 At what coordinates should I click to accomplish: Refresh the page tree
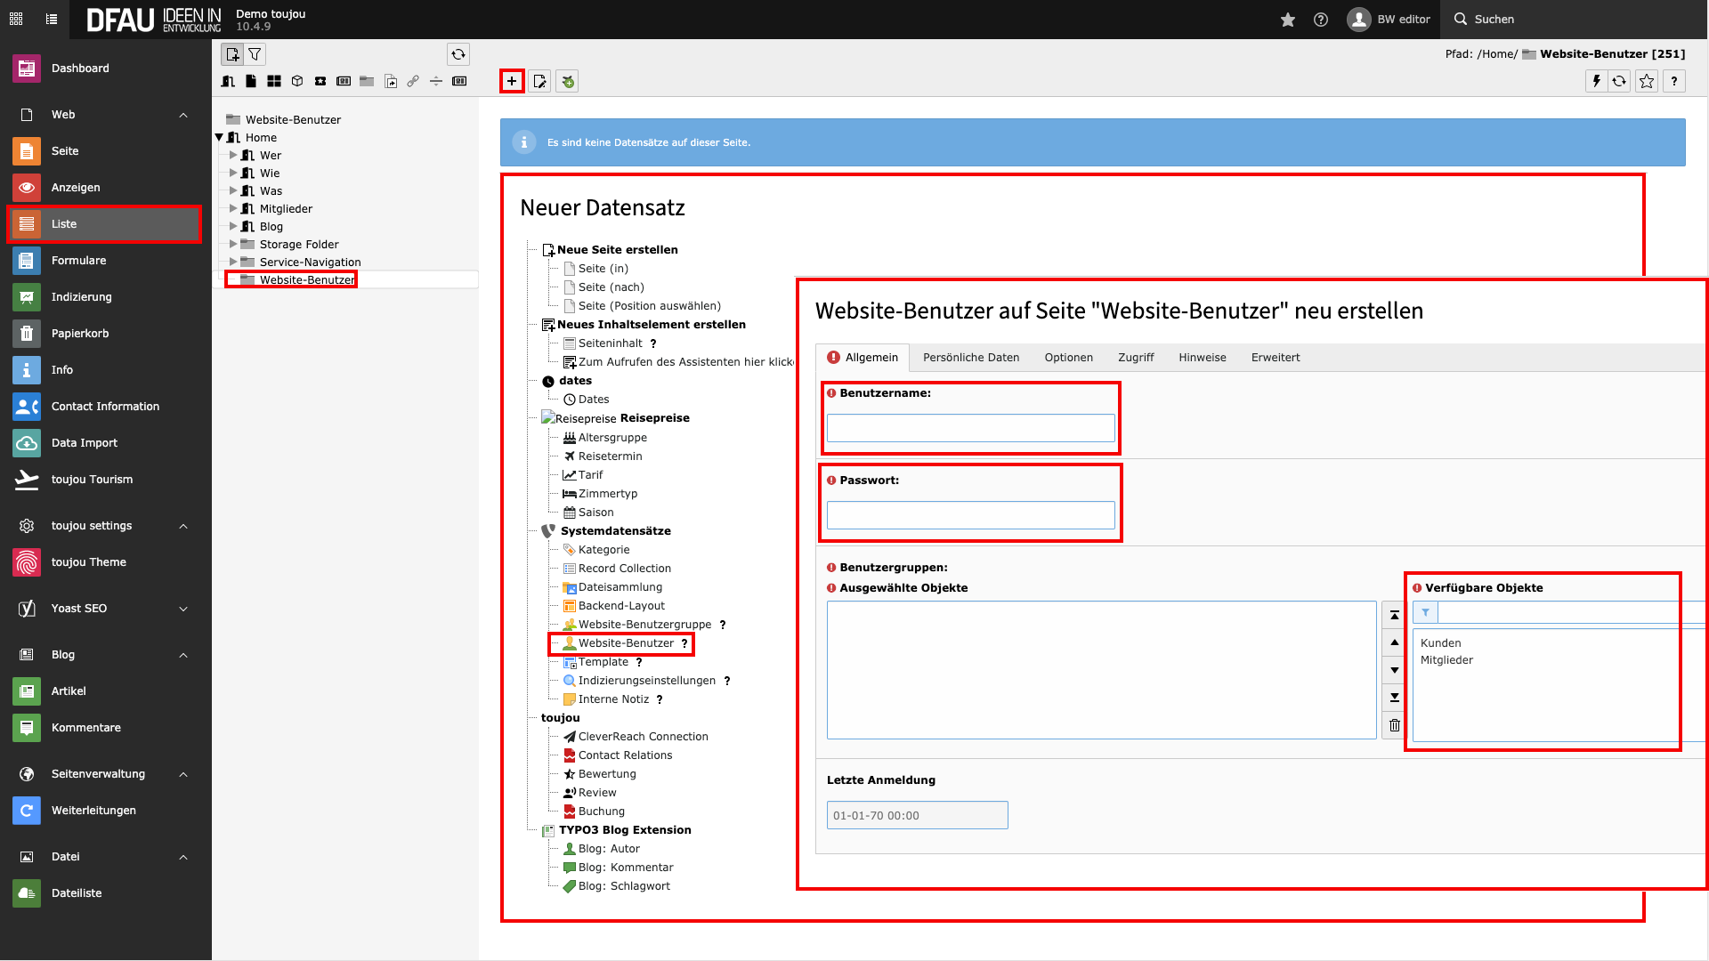click(x=458, y=54)
